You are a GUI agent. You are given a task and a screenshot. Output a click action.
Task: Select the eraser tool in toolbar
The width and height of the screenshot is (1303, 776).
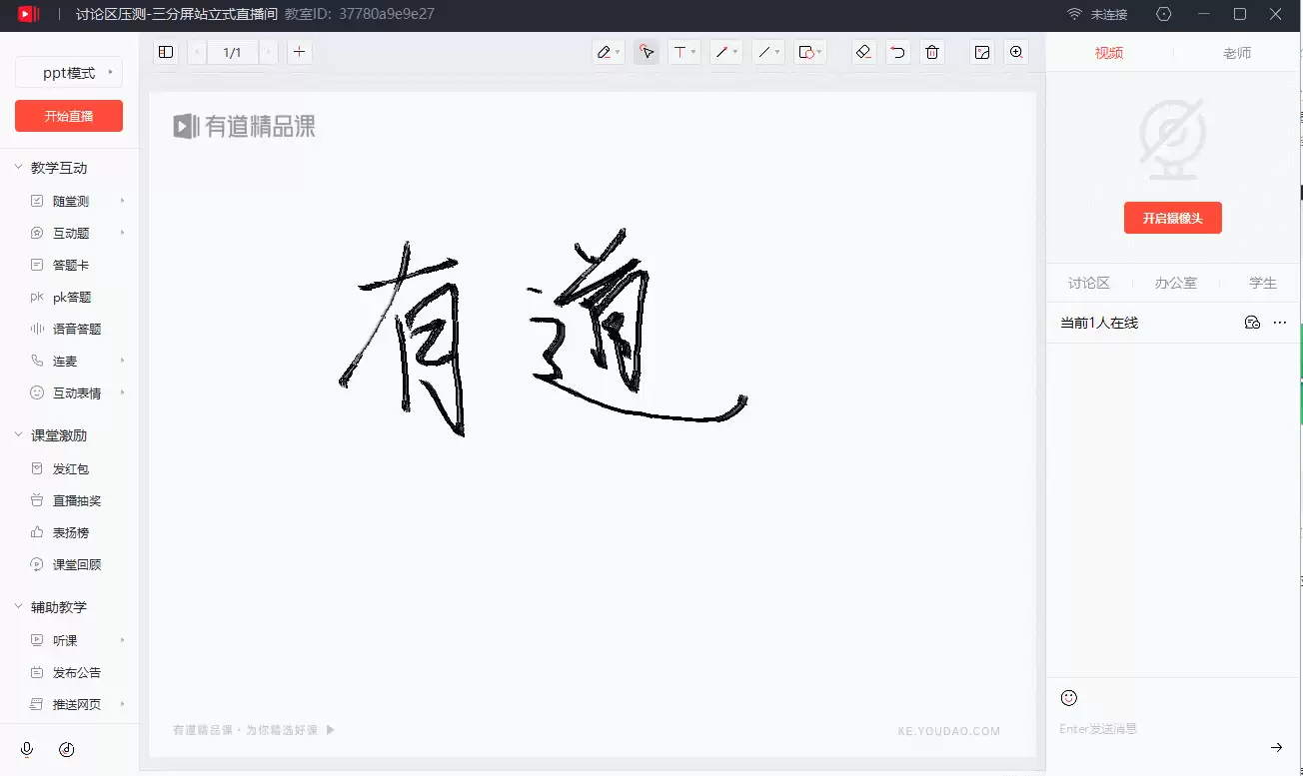pyautogui.click(x=864, y=53)
